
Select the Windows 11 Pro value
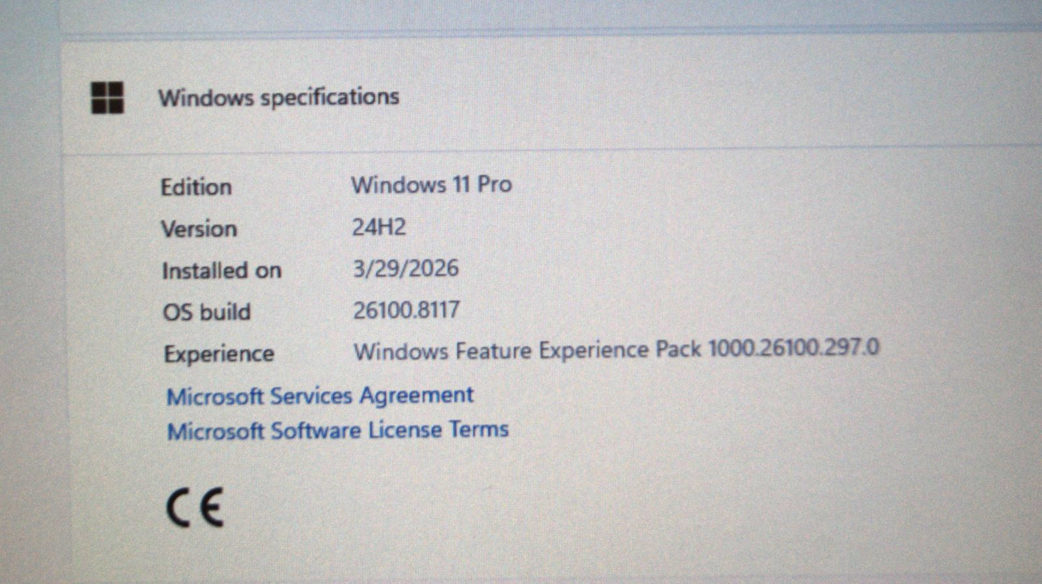coord(432,184)
